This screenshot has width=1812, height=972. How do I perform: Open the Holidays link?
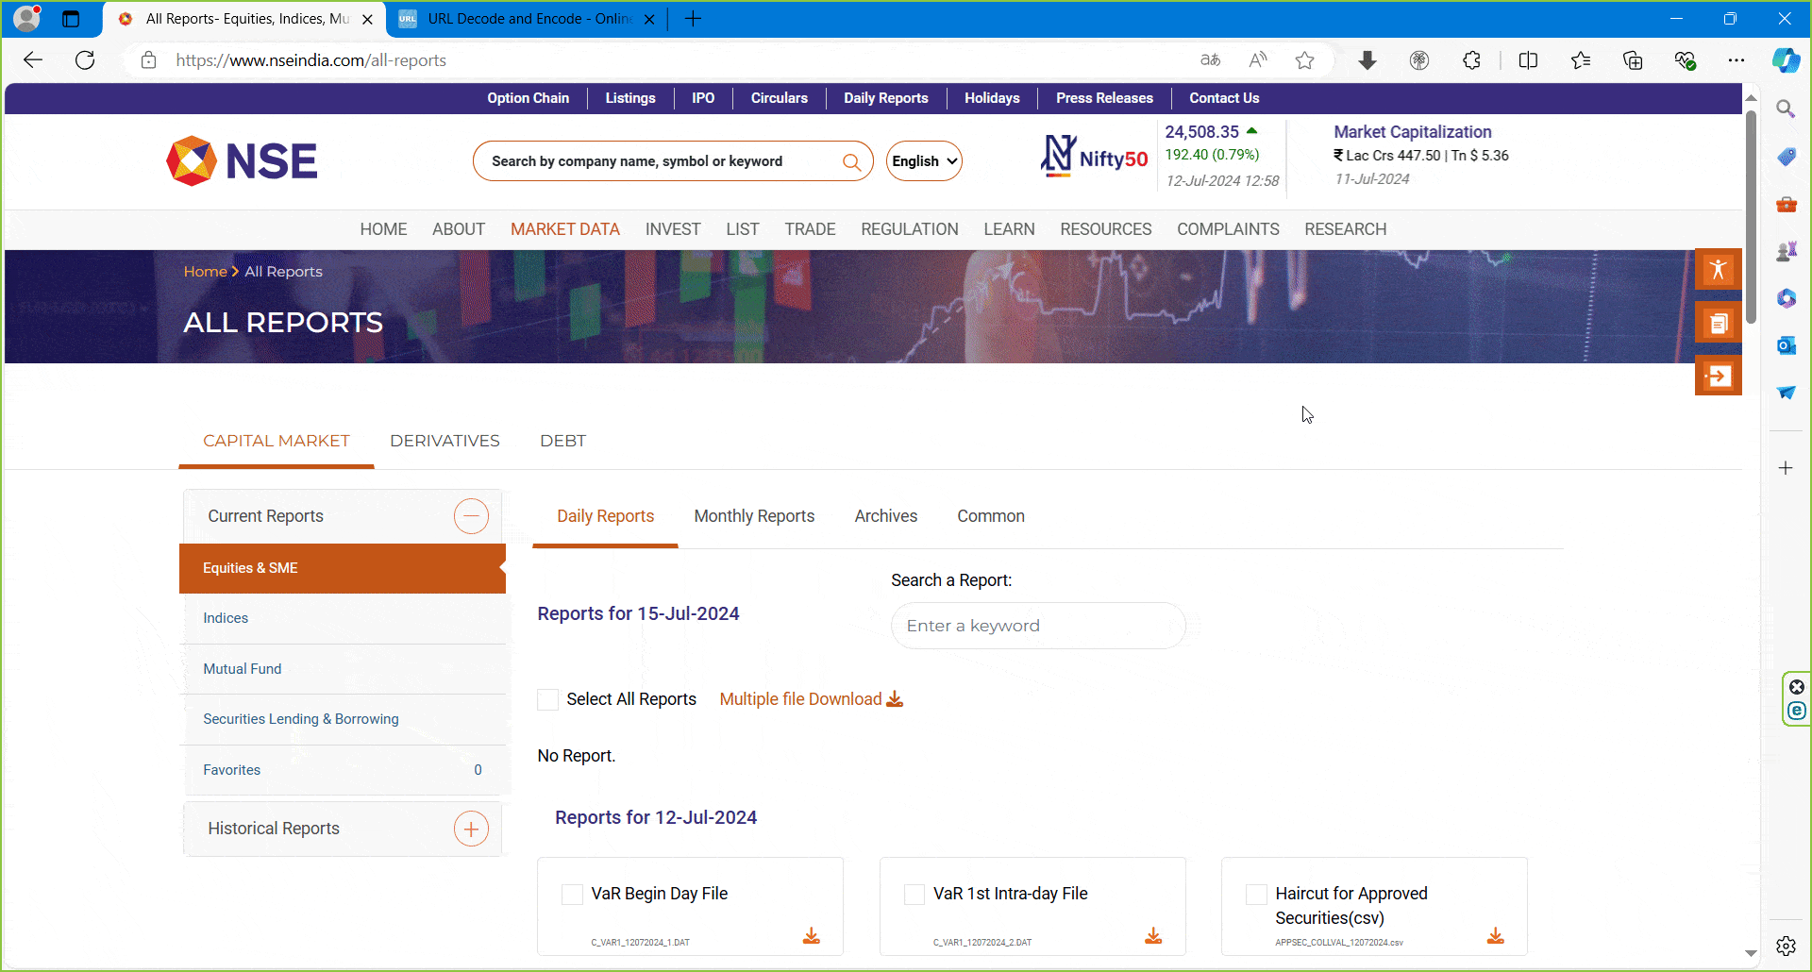pos(992,98)
